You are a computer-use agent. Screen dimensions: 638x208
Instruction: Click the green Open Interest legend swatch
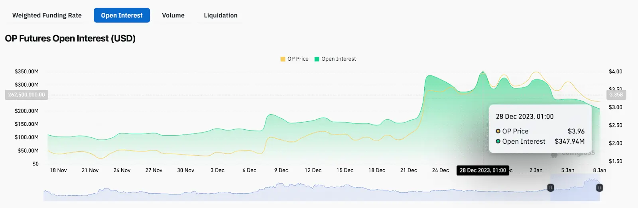[x=317, y=59]
